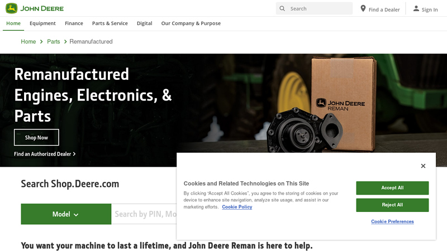Viewport: 447px width, 251px height.
Task: Expand the Model dropdown
Action: (66, 214)
